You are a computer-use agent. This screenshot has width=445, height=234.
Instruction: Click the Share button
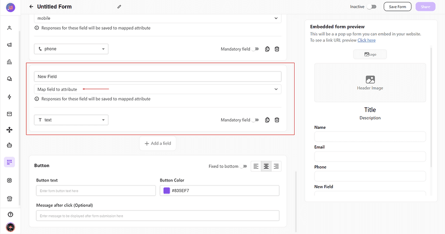coord(425,7)
